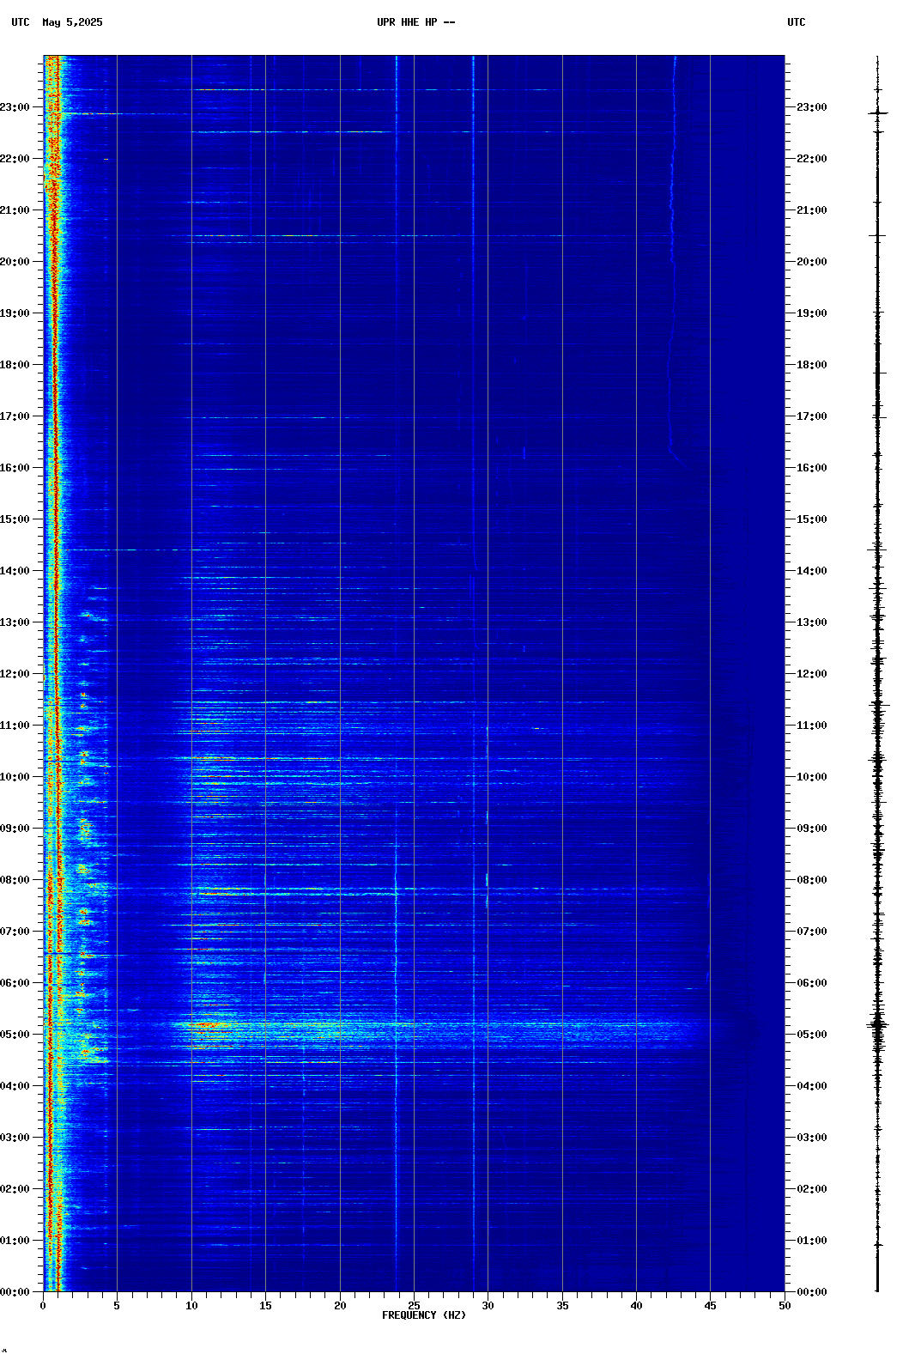Click the UTC label beside the date

[x=21, y=22]
